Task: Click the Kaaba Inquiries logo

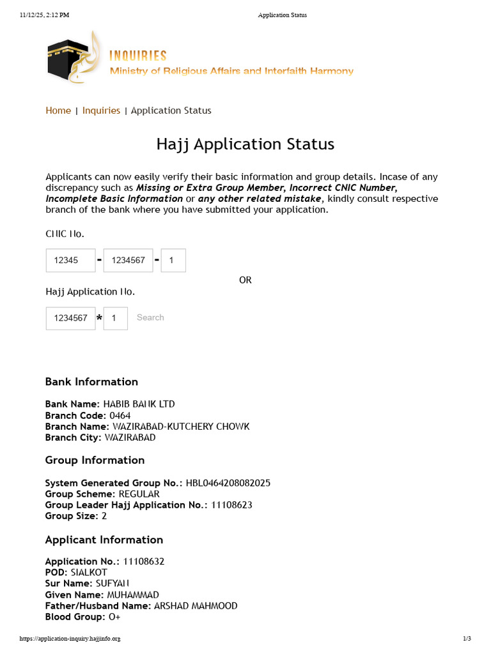Action: click(x=74, y=58)
